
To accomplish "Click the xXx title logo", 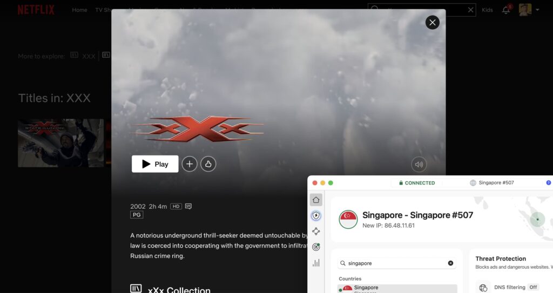I will coord(197,129).
